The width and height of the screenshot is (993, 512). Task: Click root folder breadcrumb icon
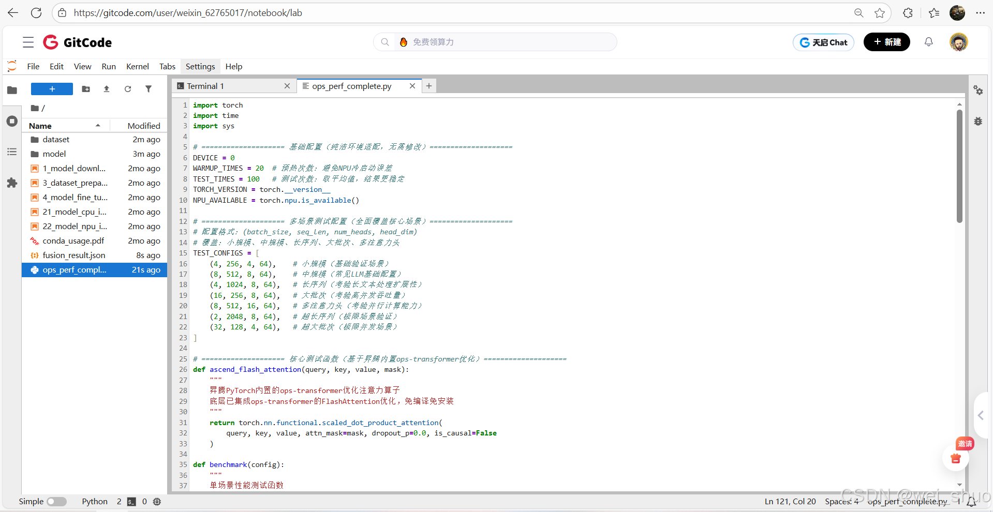[x=35, y=108]
